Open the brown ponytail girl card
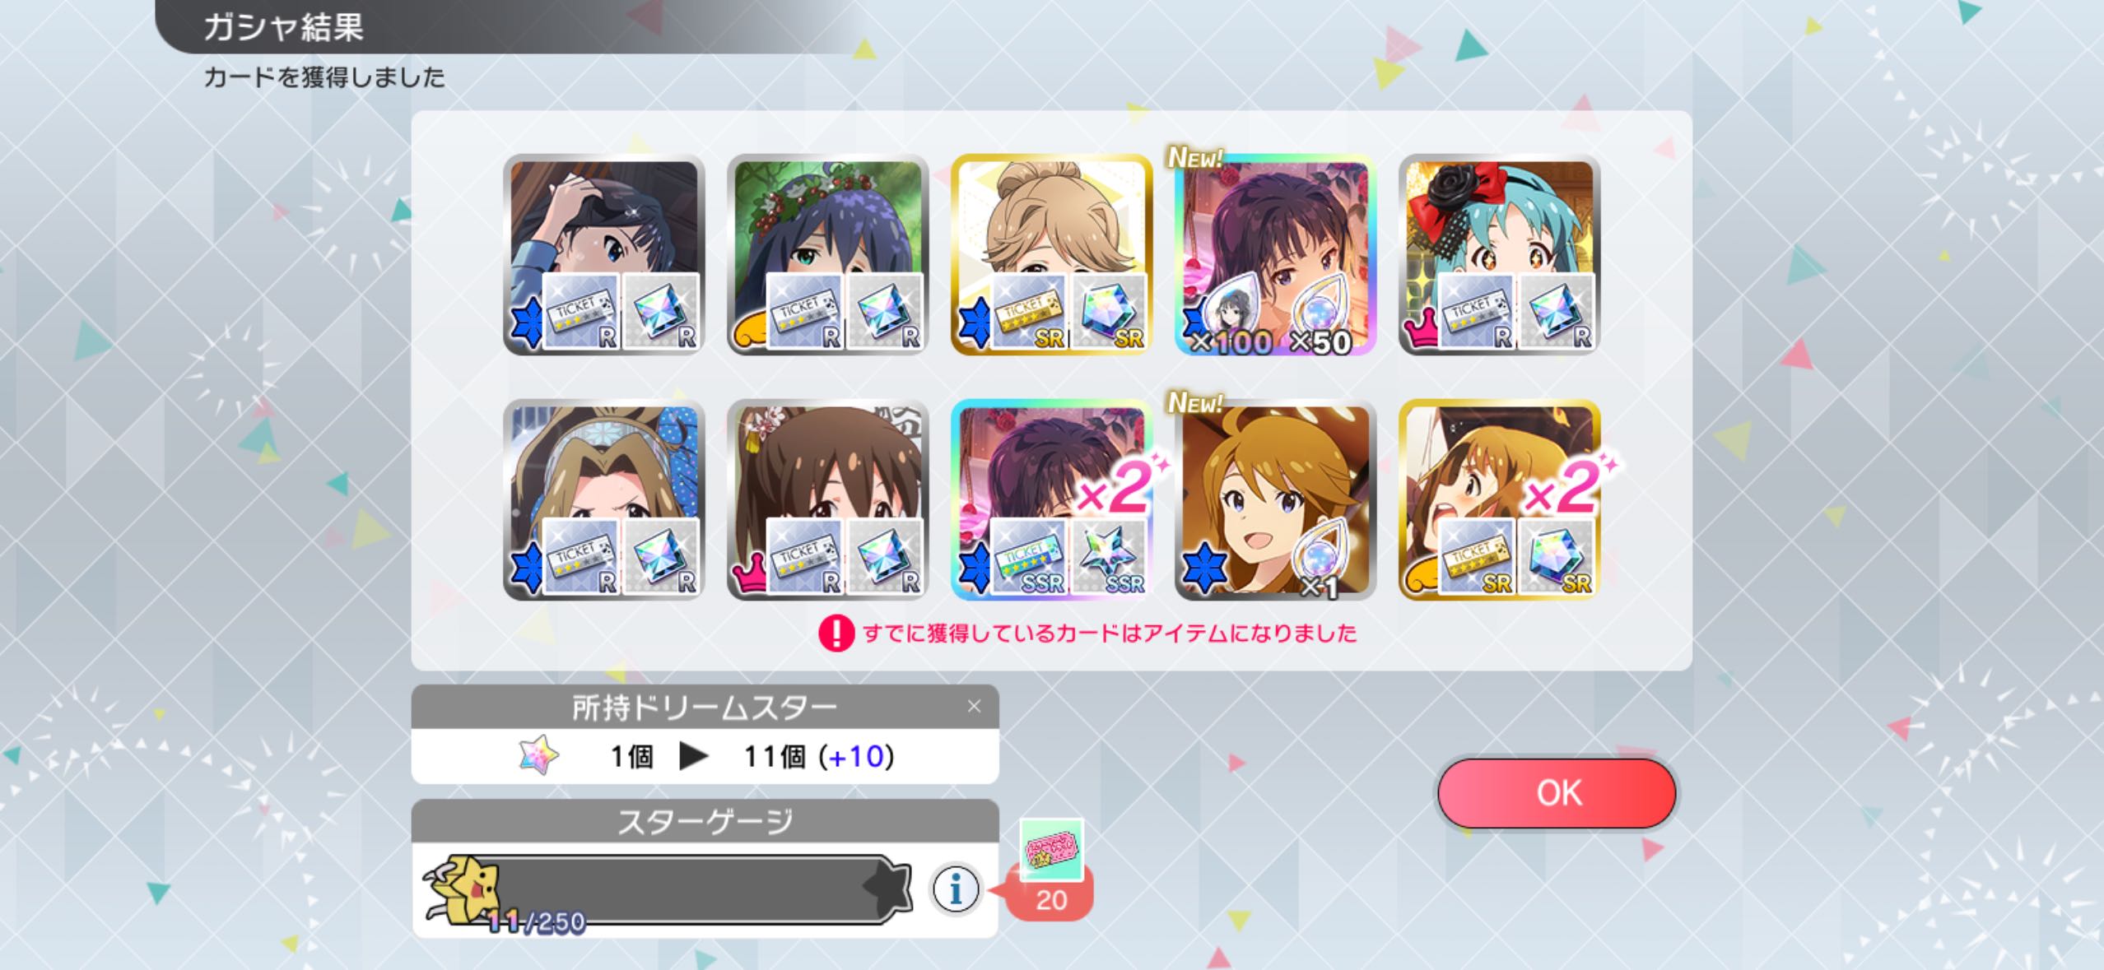This screenshot has height=970, width=2104. 827,499
